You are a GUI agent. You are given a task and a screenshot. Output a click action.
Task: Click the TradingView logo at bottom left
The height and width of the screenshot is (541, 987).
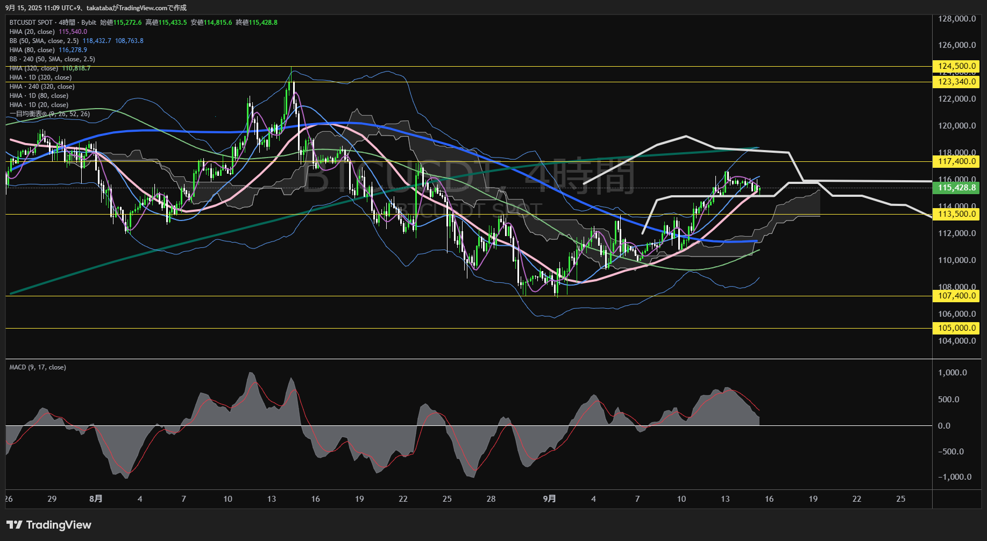point(49,525)
